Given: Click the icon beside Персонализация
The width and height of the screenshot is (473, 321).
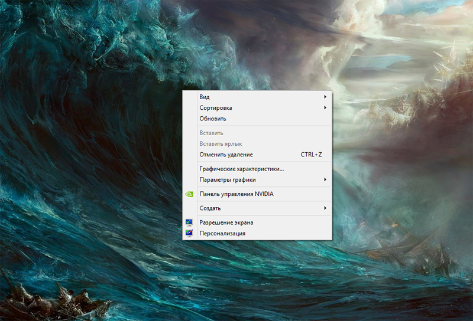Looking at the screenshot, I should pos(189,233).
